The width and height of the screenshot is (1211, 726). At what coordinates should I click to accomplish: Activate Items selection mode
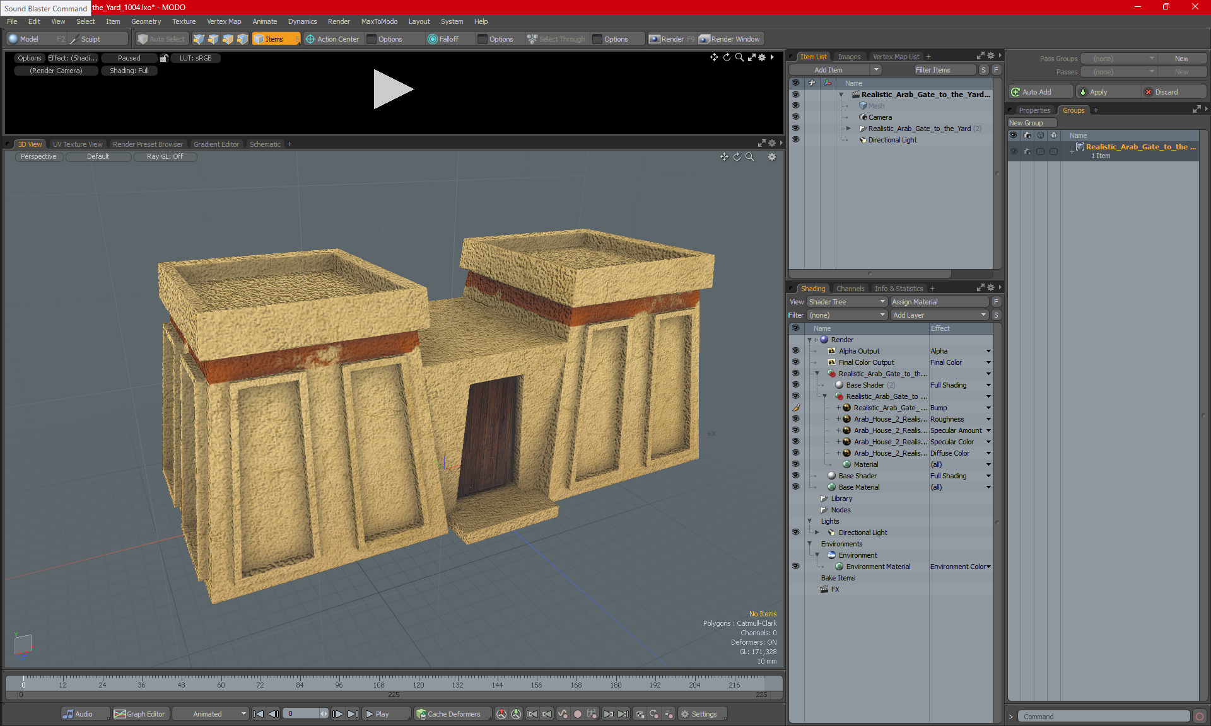[276, 39]
